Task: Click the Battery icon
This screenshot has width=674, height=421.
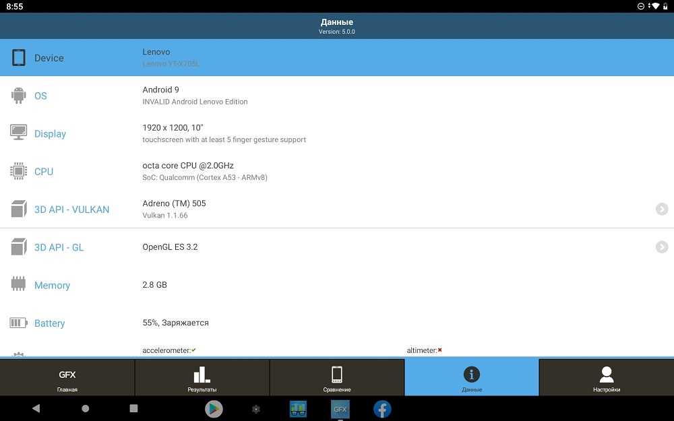Action: coord(19,323)
